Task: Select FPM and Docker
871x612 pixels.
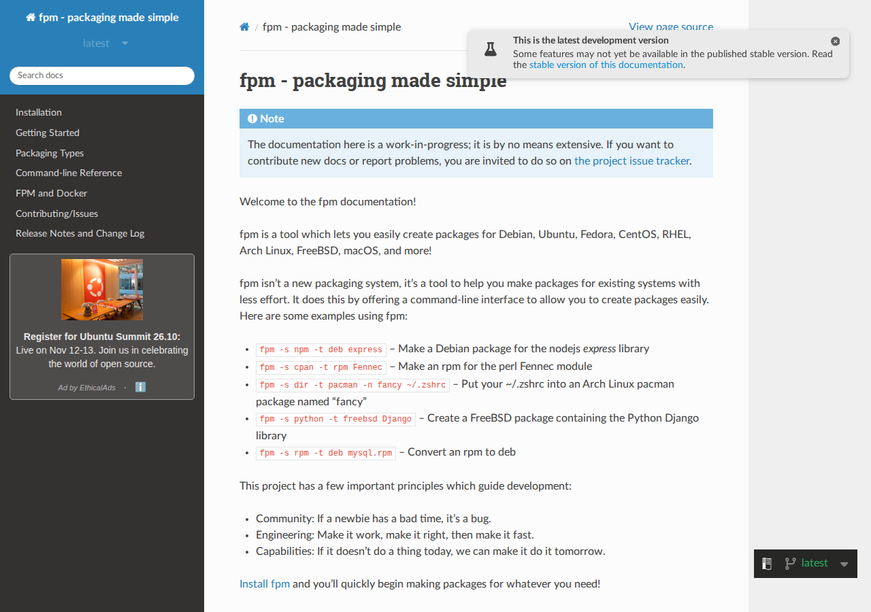Action: tap(52, 193)
